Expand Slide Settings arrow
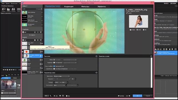The height and width of the screenshot is (100, 178). click(42, 12)
